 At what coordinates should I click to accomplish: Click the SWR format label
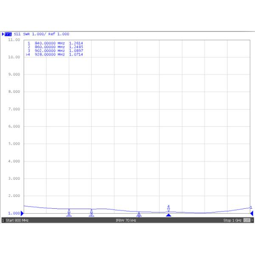[x=26, y=34]
